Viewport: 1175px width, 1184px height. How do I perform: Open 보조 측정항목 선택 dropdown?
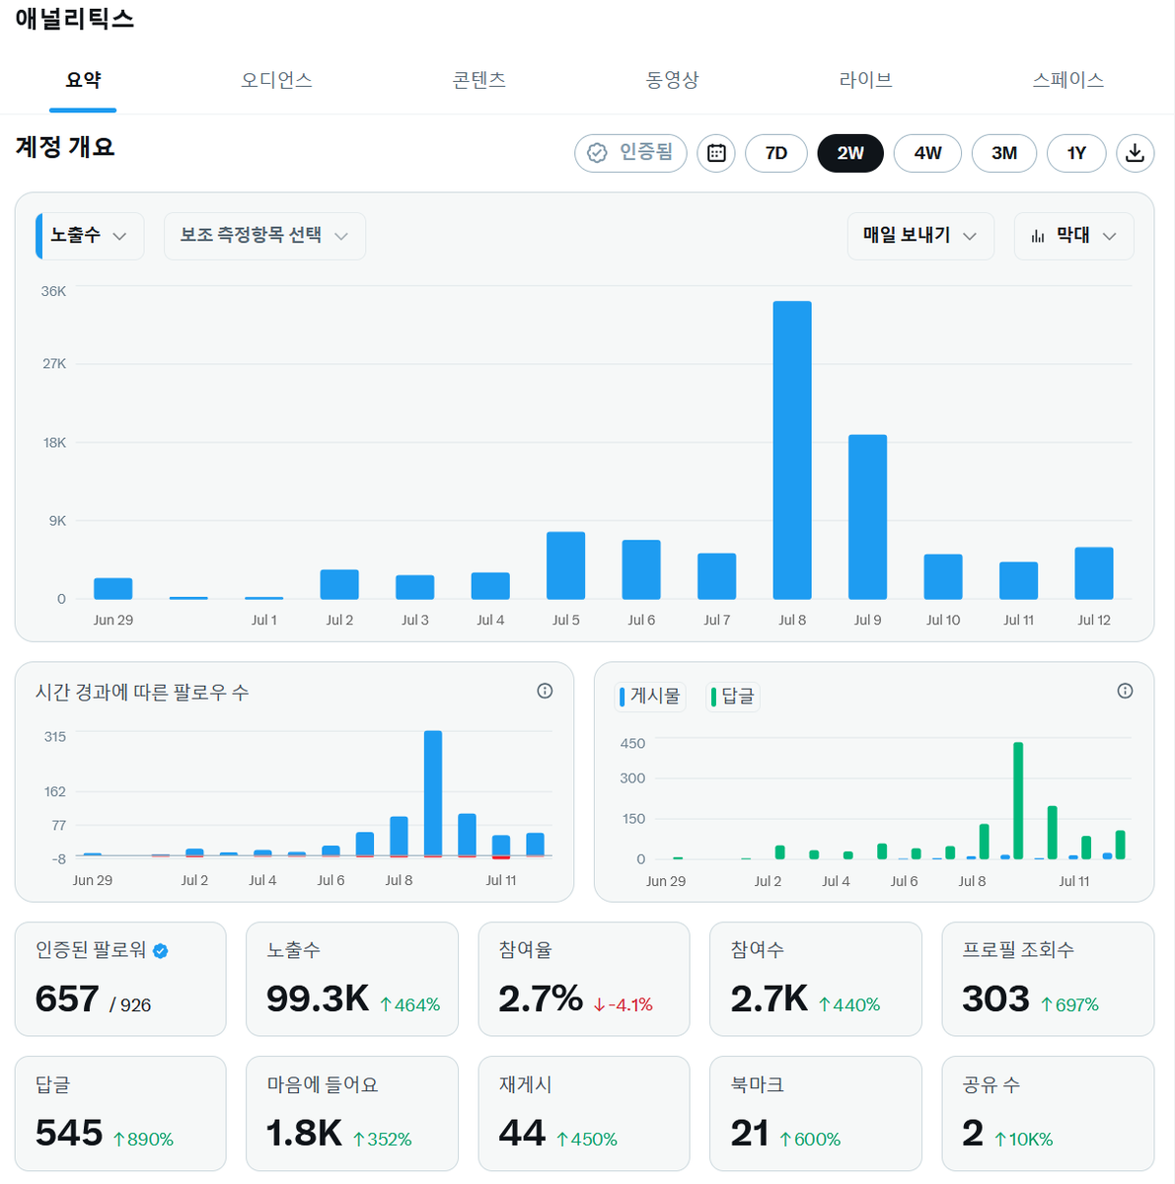264,236
